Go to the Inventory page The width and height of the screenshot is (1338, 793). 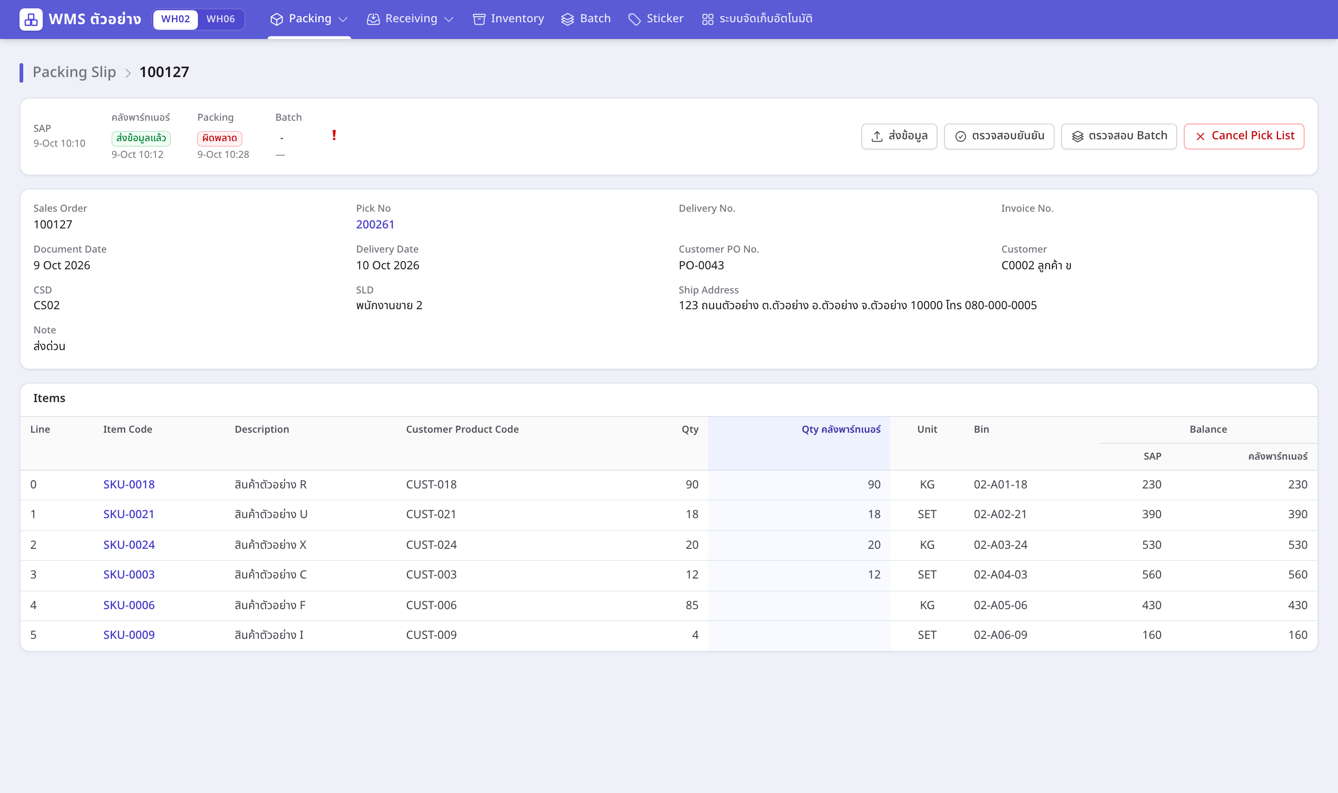[508, 19]
